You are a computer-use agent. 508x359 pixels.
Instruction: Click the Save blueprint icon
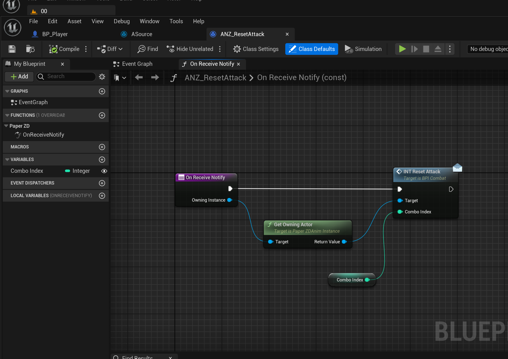tap(12, 49)
